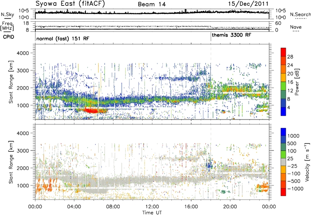This screenshot has width=311, height=215.
Task: Click the red high-power echo patch near 06:00
Action: 91,111
